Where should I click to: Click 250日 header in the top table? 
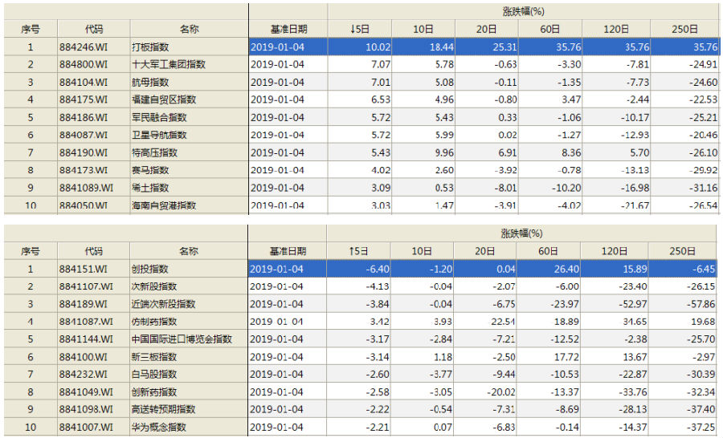click(x=684, y=29)
